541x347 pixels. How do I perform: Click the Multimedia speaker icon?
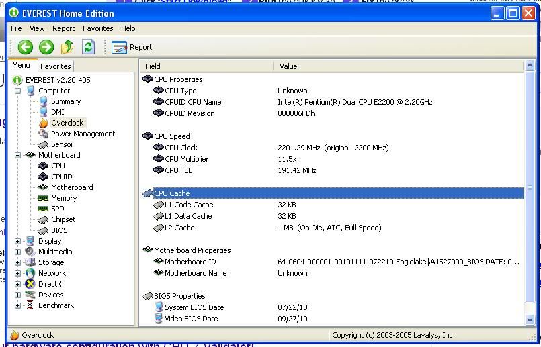tap(30, 252)
